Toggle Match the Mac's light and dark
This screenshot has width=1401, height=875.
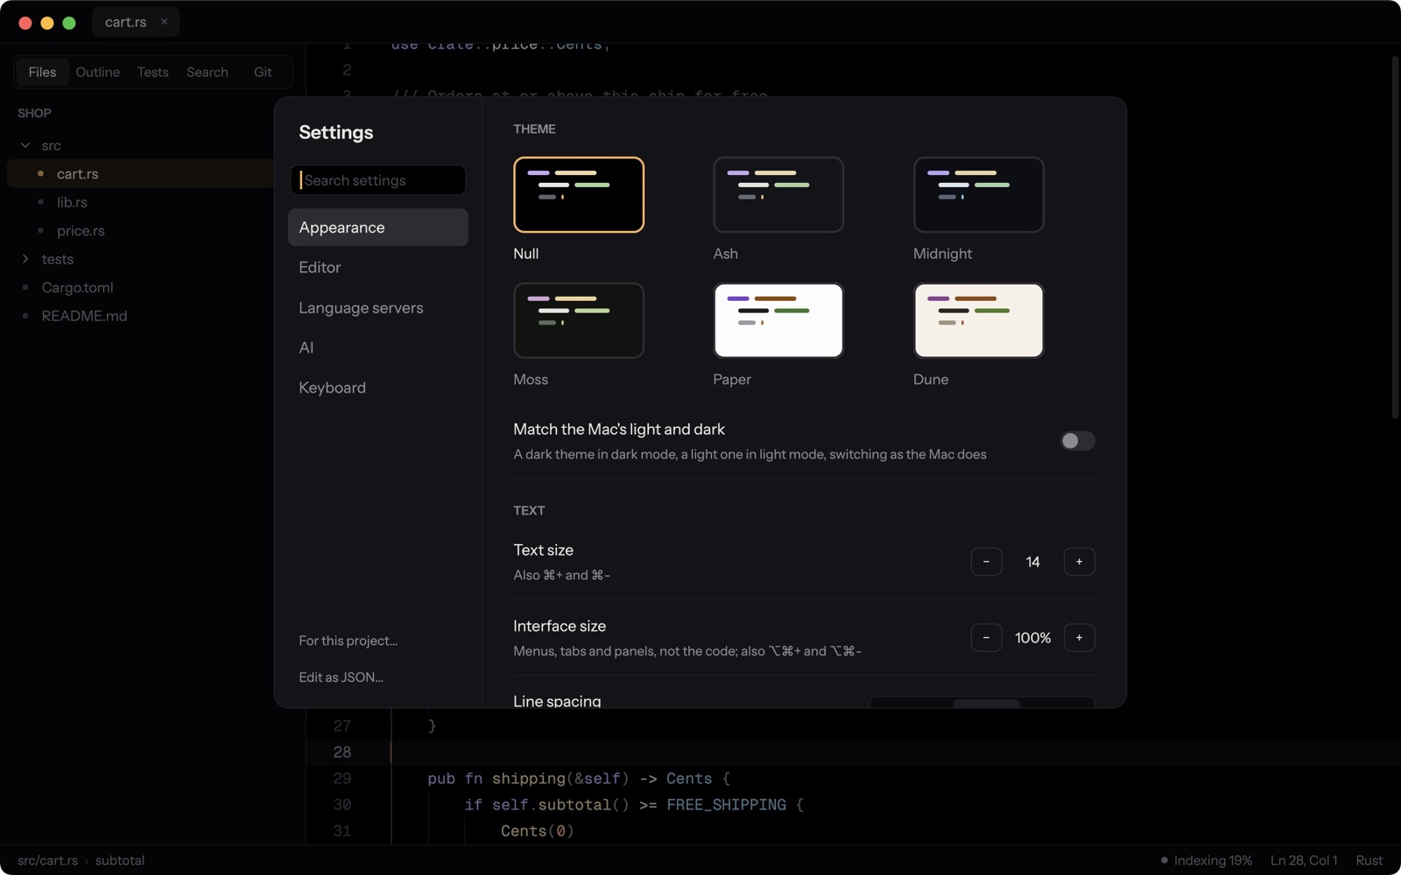(x=1078, y=441)
